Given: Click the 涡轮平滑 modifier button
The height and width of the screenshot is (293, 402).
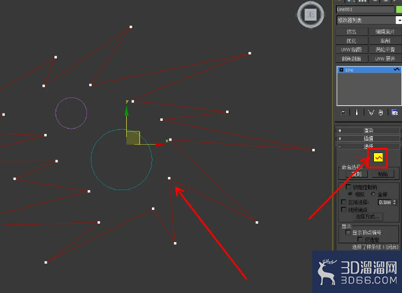Looking at the screenshot, I should click(385, 50).
